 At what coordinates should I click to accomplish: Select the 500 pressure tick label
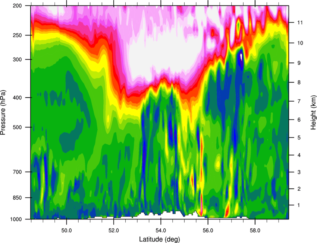[17, 127]
